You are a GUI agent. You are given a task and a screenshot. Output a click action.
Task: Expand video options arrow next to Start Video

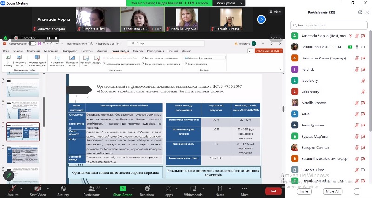48,189
